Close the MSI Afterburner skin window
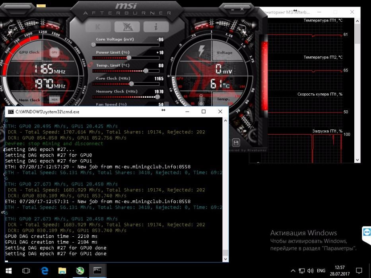The image size is (371, 278). (242, 9)
